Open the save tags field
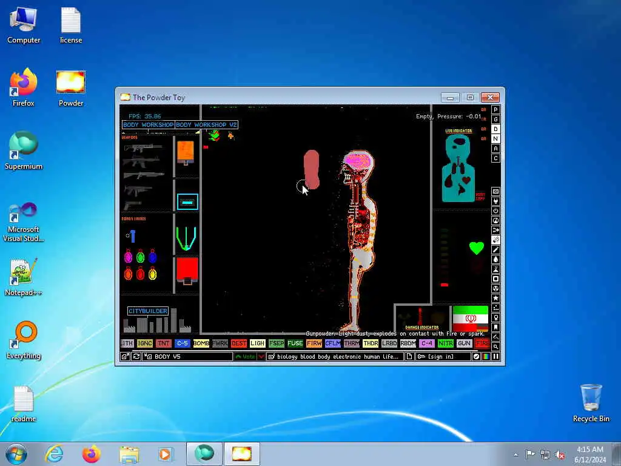This screenshot has height=466, width=621. click(x=335, y=357)
